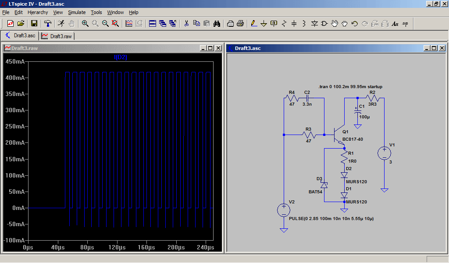The width and height of the screenshot is (449, 263).
Task: Click the 450mA y-axis label
Action: pyautogui.click(x=14, y=61)
